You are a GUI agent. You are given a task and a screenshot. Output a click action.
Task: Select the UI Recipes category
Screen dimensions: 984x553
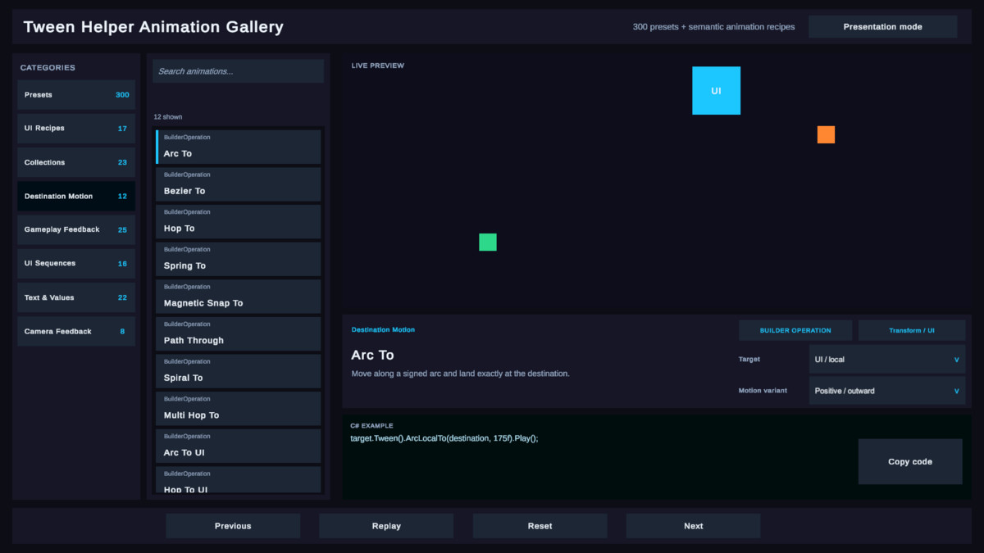click(x=76, y=129)
